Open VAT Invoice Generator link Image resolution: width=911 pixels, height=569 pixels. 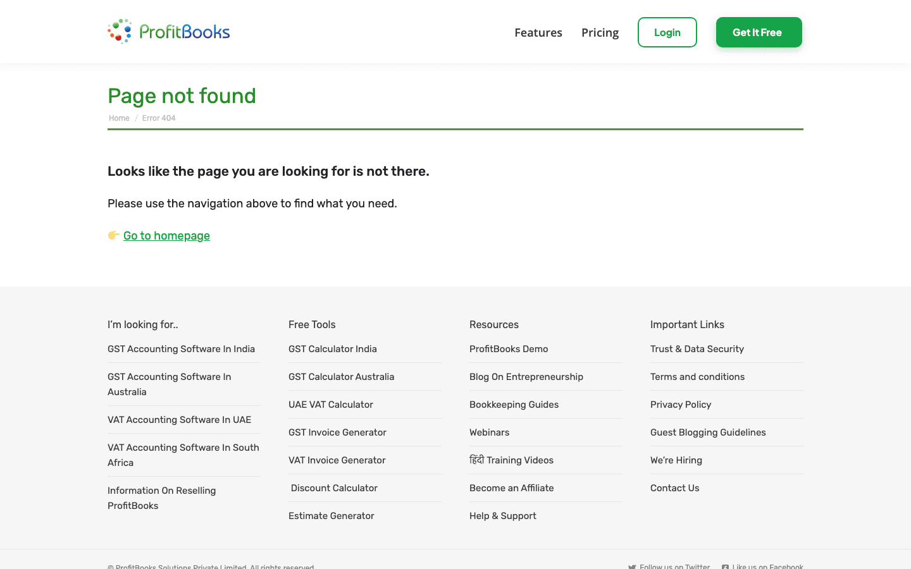[x=337, y=460]
